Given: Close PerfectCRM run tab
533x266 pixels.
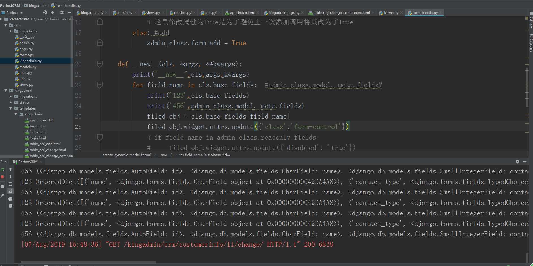Looking at the screenshot, I should point(41,162).
